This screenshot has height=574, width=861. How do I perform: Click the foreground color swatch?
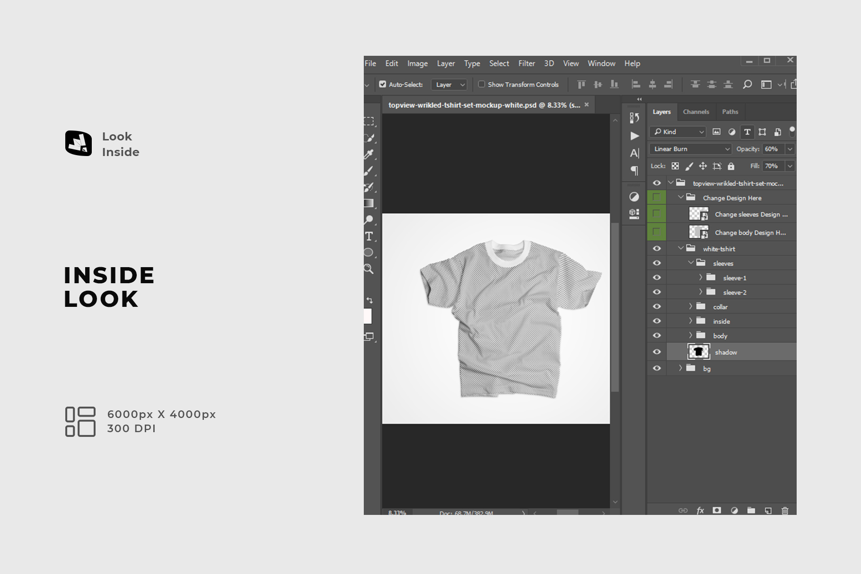coord(368,316)
